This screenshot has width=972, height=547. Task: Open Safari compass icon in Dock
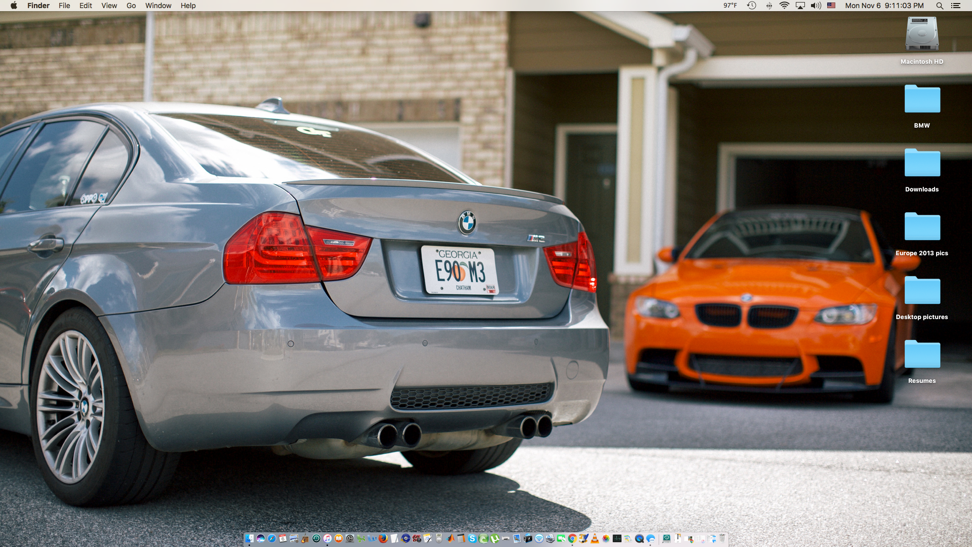click(x=272, y=538)
